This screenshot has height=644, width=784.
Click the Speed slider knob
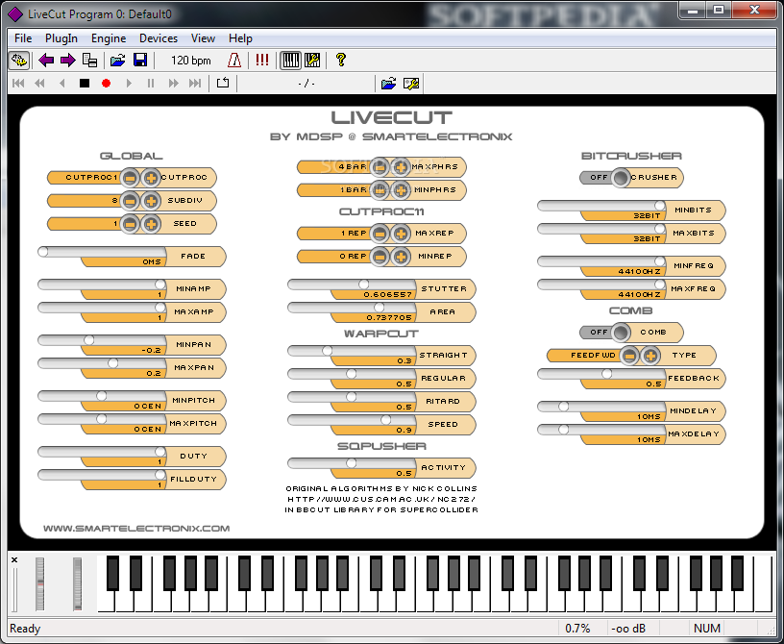click(x=386, y=420)
